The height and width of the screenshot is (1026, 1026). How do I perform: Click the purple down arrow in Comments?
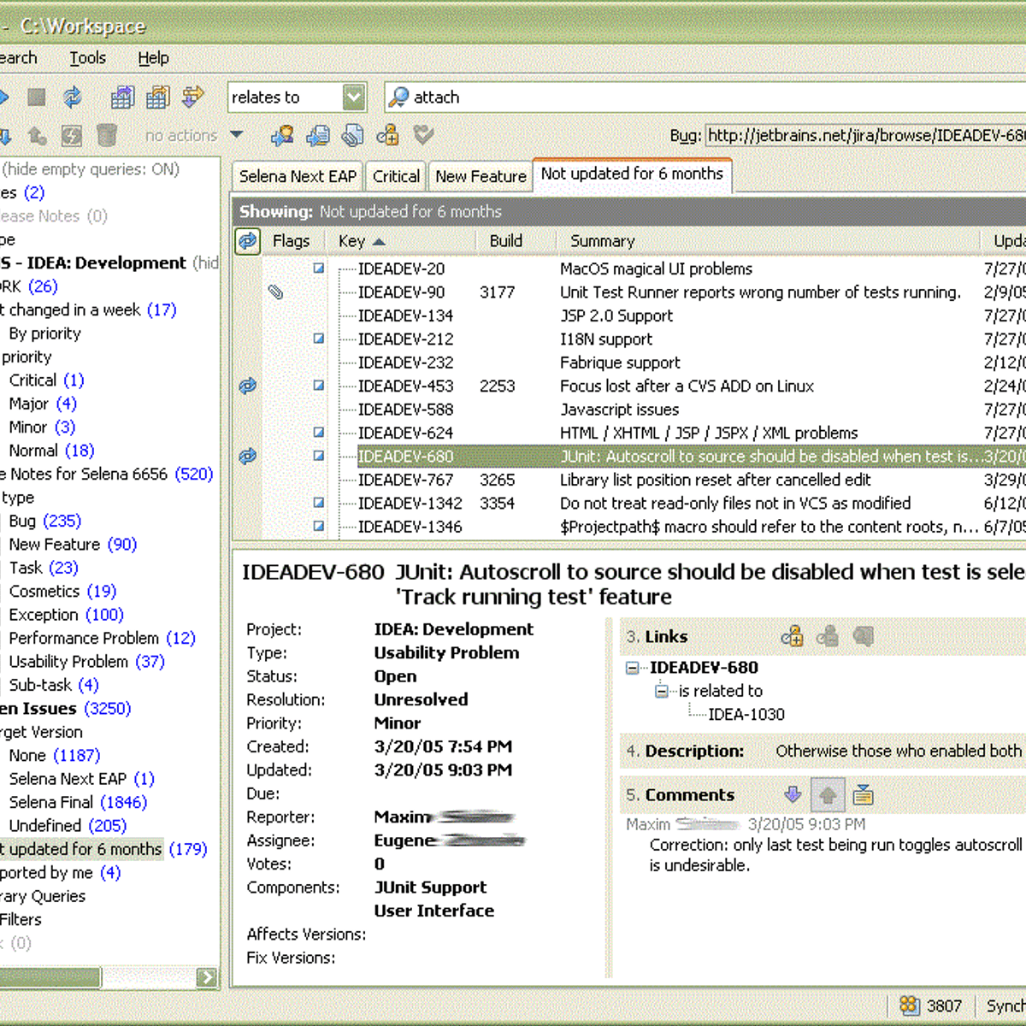point(793,794)
